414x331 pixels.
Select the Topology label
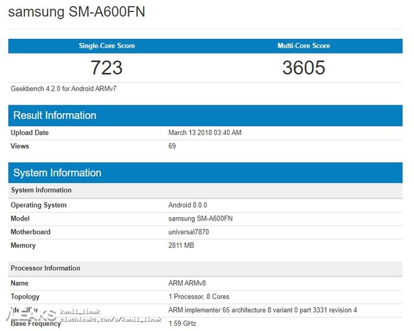25,297
